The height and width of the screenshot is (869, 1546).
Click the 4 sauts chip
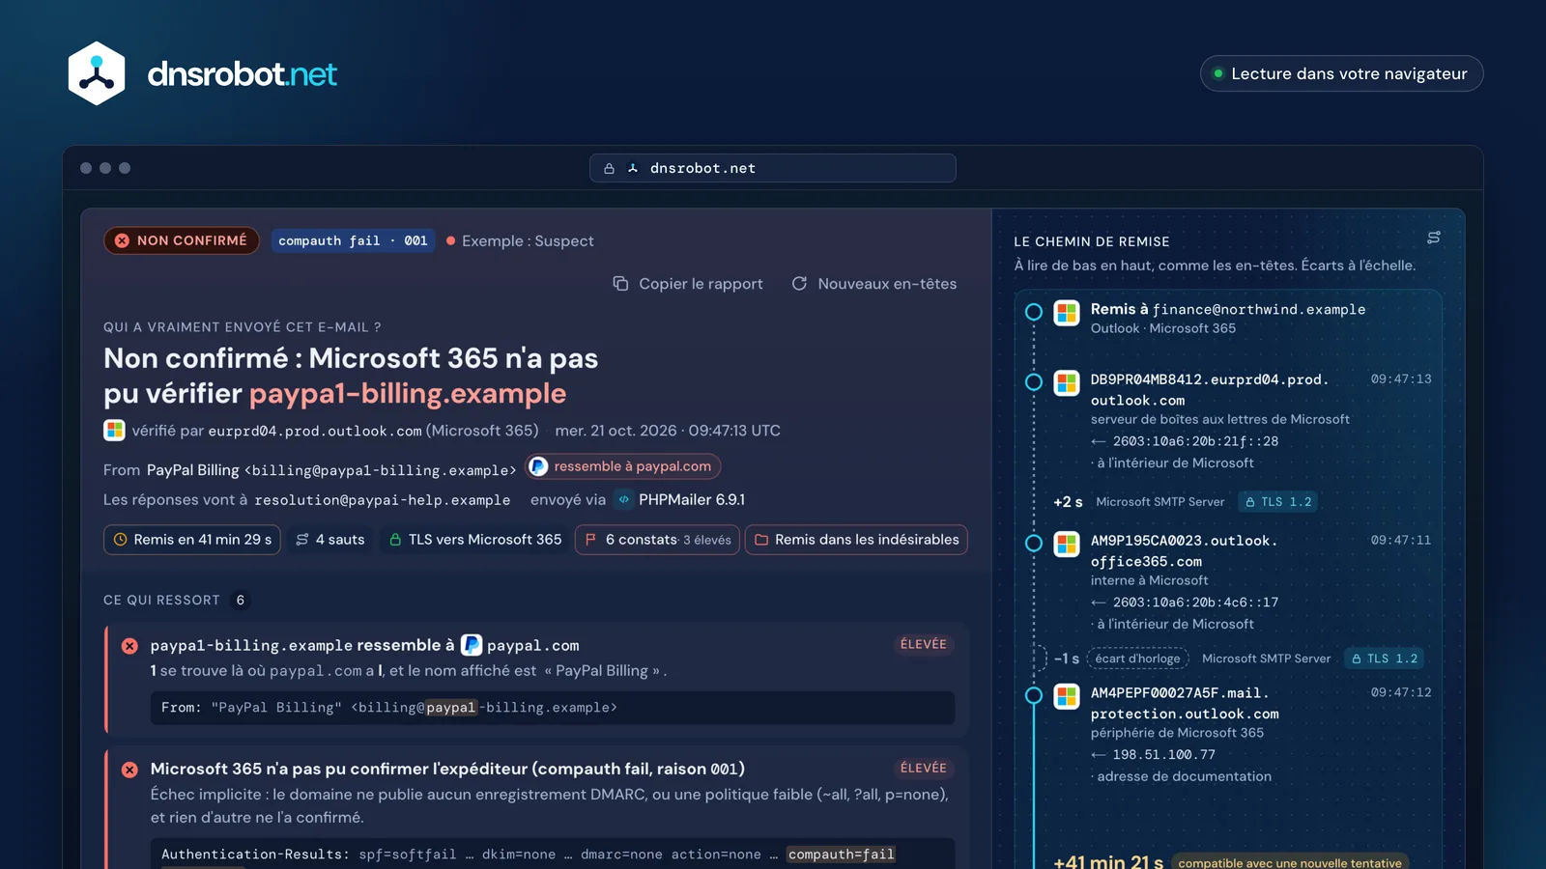[330, 540]
